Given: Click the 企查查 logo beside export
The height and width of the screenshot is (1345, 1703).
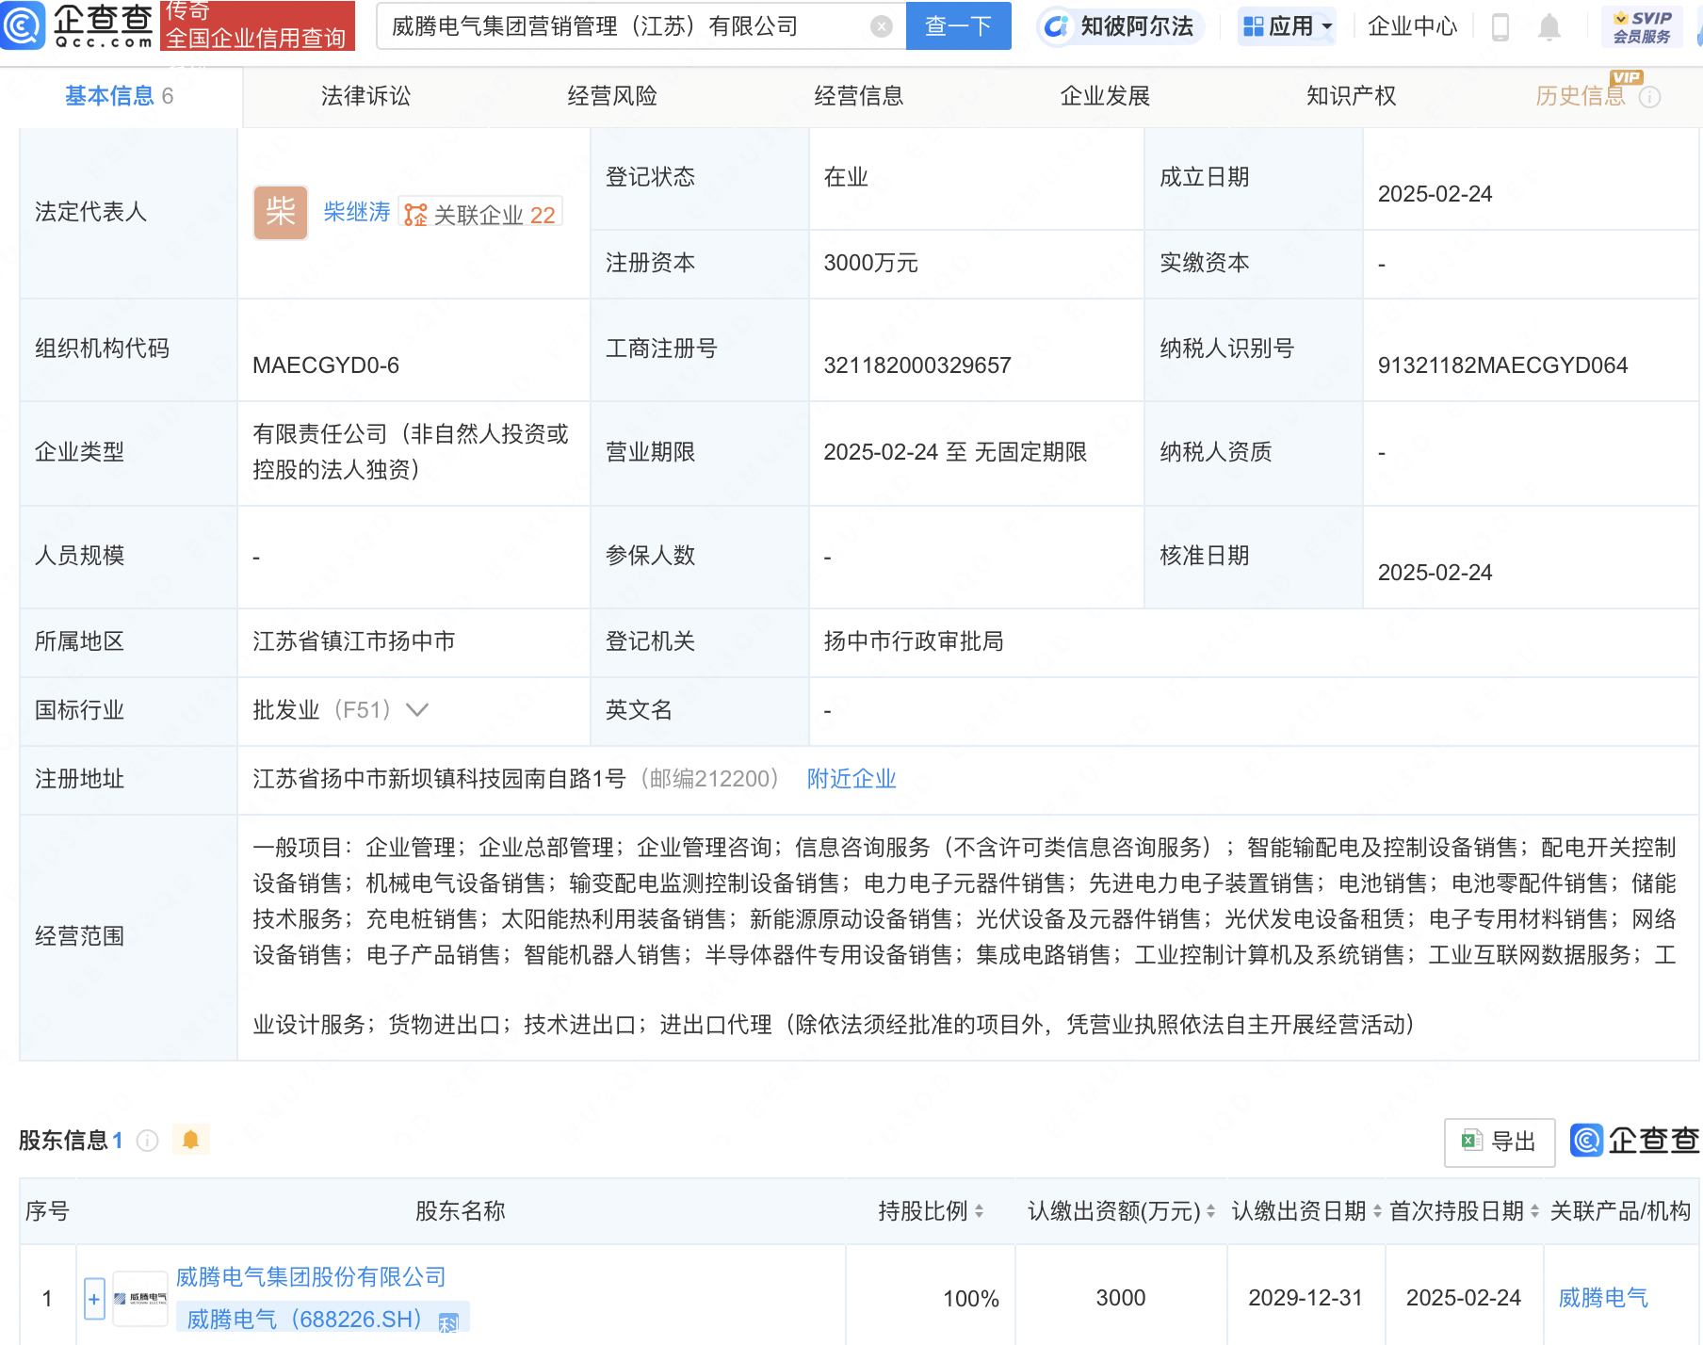Looking at the screenshot, I should point(1635,1141).
